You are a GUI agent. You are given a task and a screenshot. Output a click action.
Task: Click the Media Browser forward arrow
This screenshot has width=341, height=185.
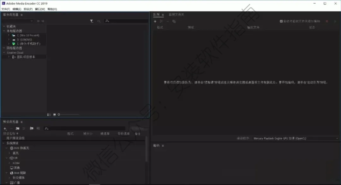coord(43,21)
